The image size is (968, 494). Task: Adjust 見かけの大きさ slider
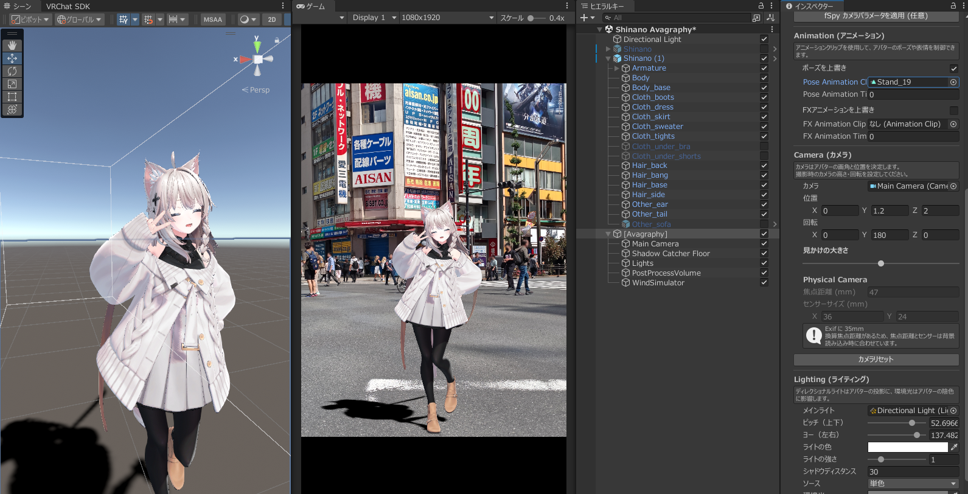[880, 263]
